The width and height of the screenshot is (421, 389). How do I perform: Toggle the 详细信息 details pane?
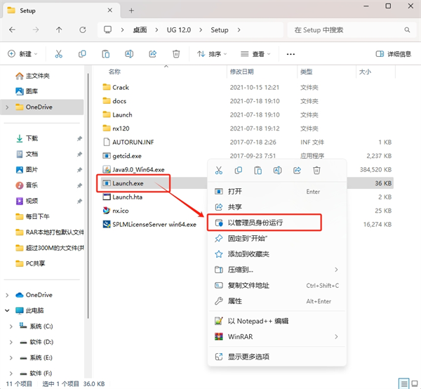tap(394, 54)
